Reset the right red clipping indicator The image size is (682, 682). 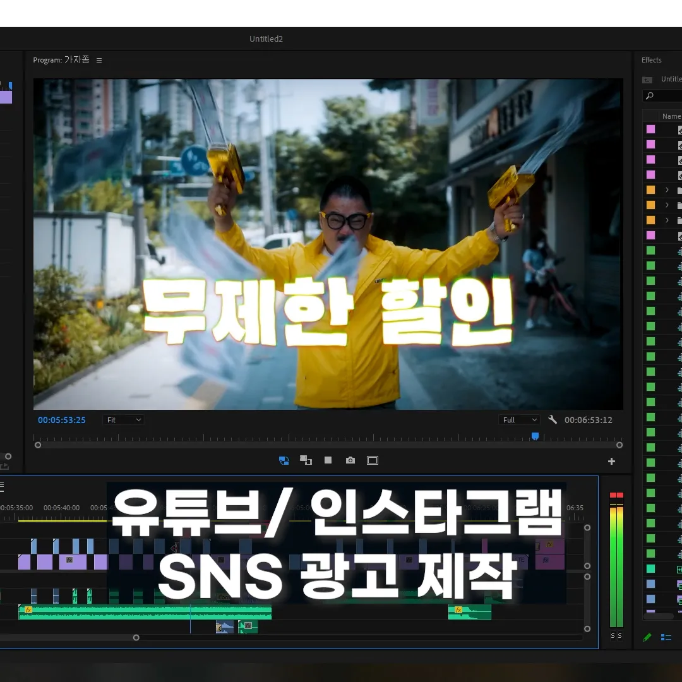click(620, 495)
